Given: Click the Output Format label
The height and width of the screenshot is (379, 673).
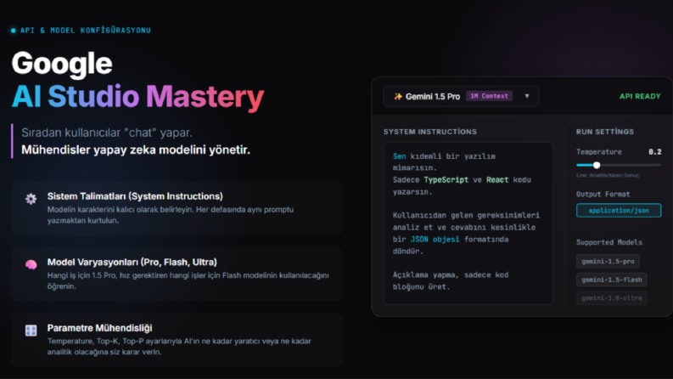Looking at the screenshot, I should (603, 195).
